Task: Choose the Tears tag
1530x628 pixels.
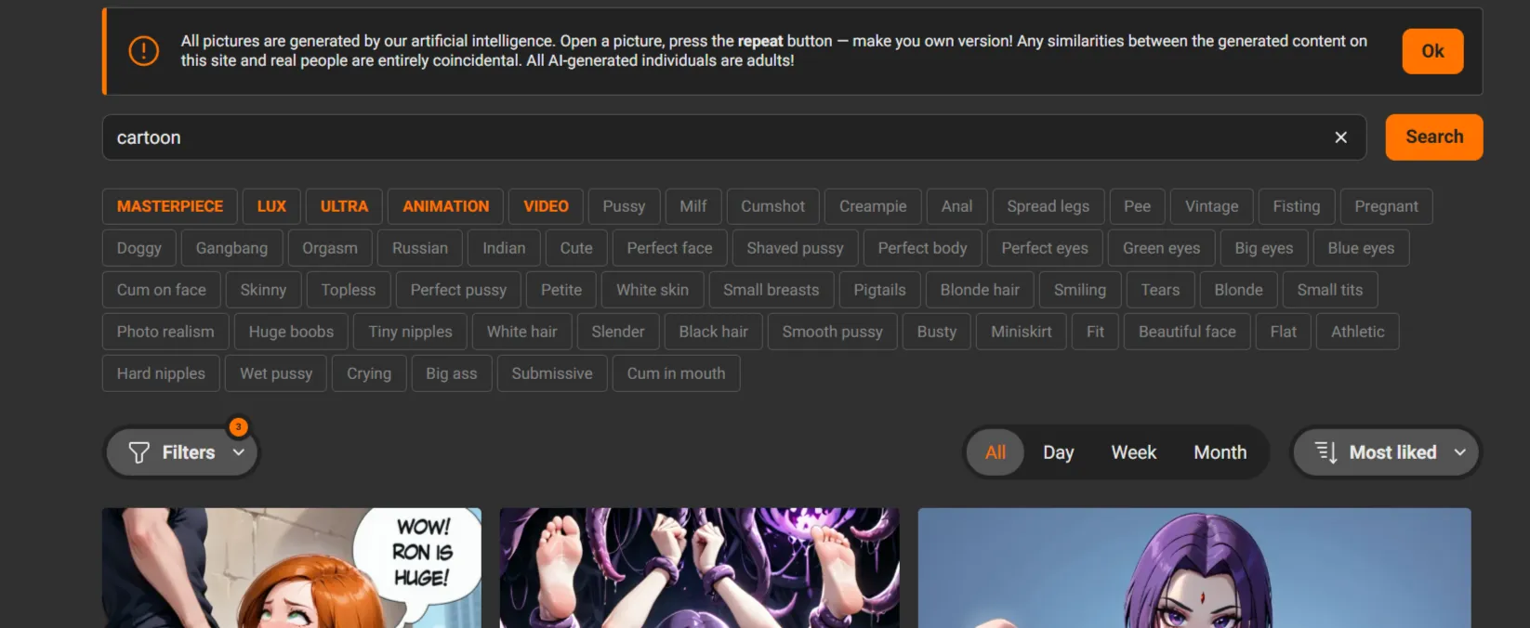Action: pyautogui.click(x=1160, y=290)
